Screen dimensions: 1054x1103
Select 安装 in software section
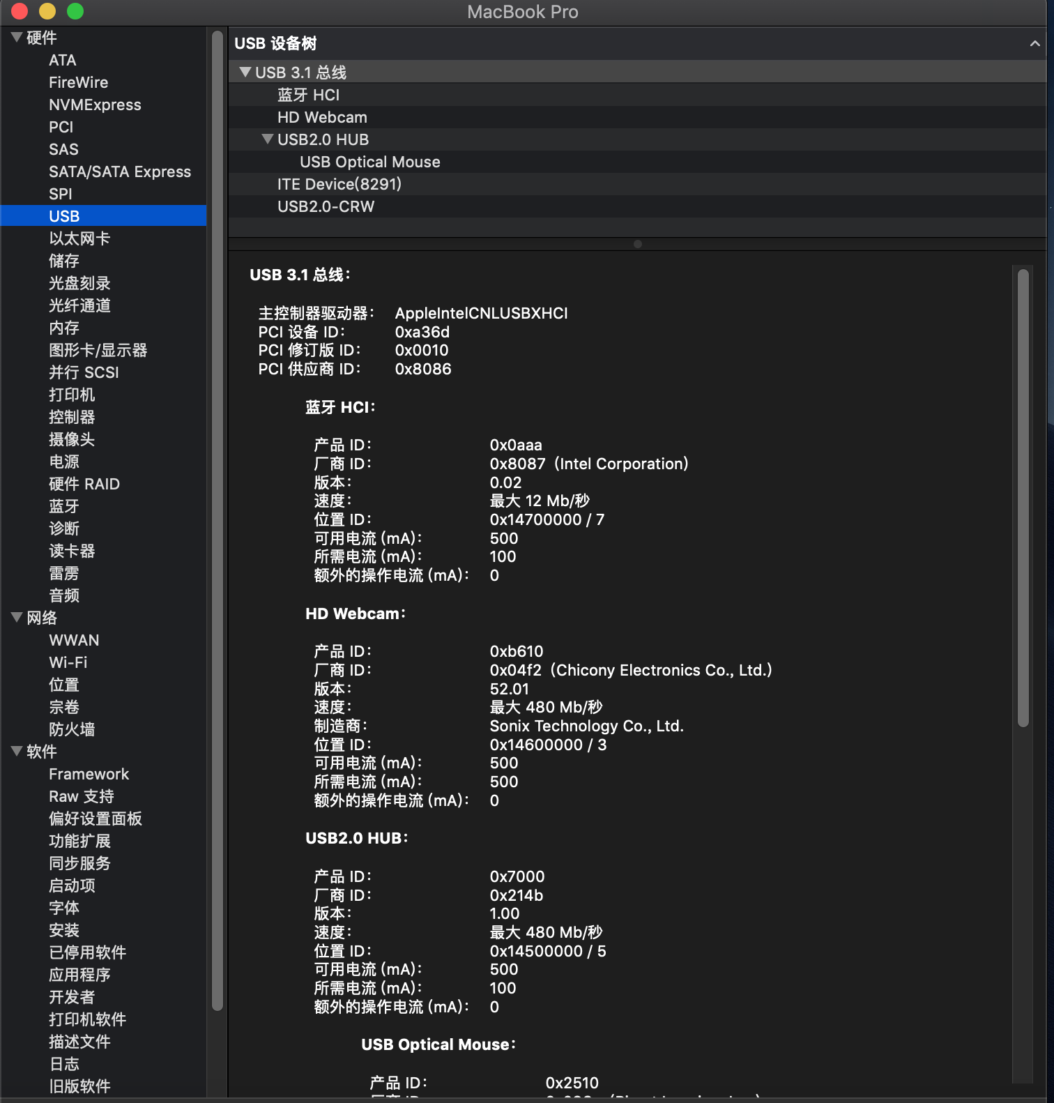pos(64,930)
